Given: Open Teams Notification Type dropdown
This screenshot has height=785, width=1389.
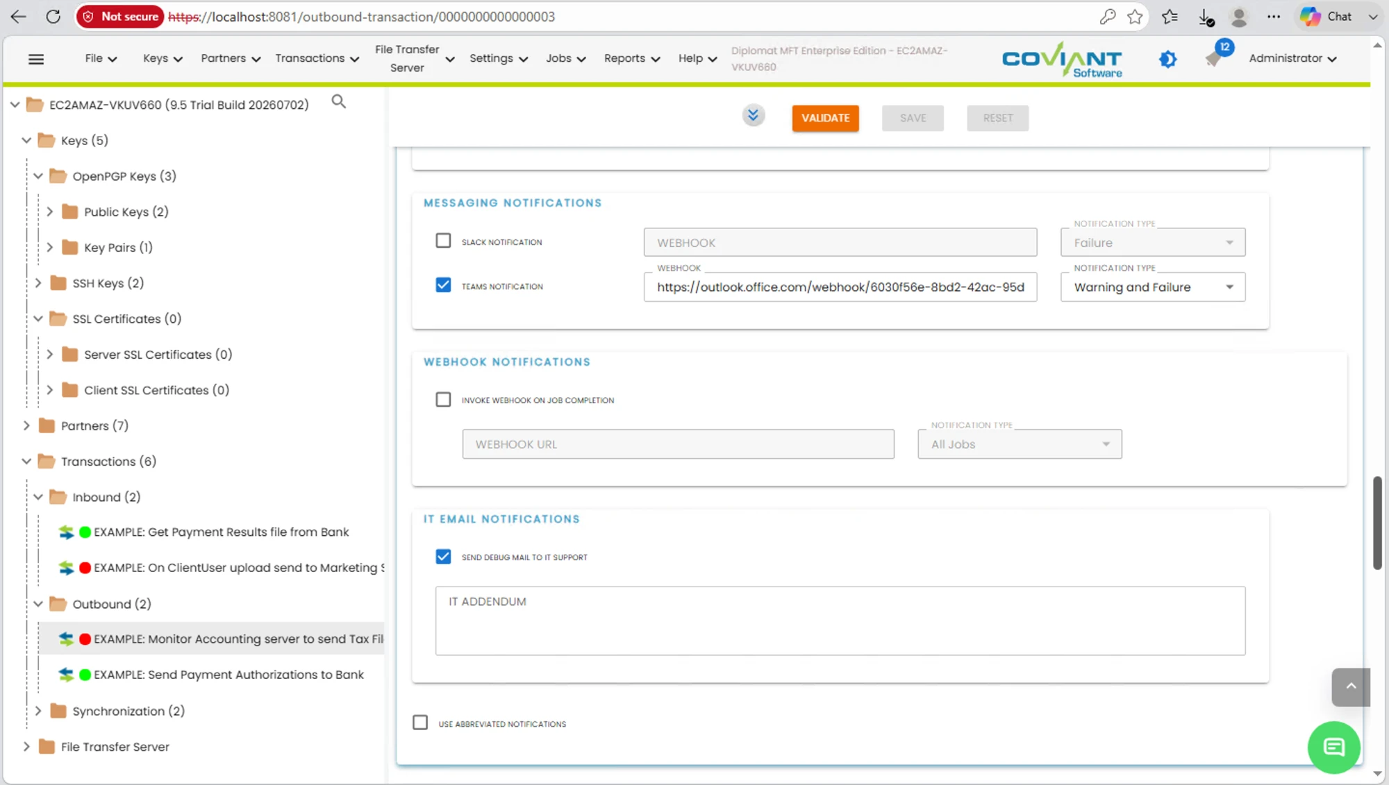Looking at the screenshot, I should [1153, 287].
